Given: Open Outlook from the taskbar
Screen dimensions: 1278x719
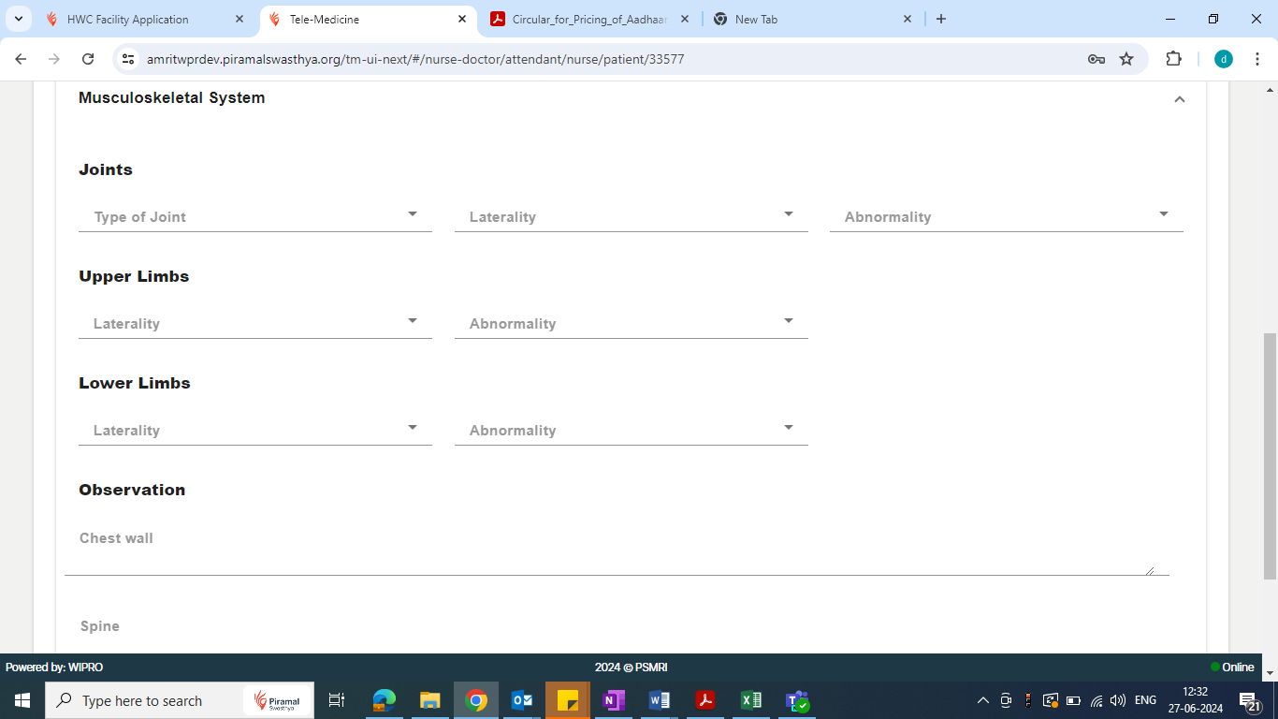Looking at the screenshot, I should click(522, 700).
